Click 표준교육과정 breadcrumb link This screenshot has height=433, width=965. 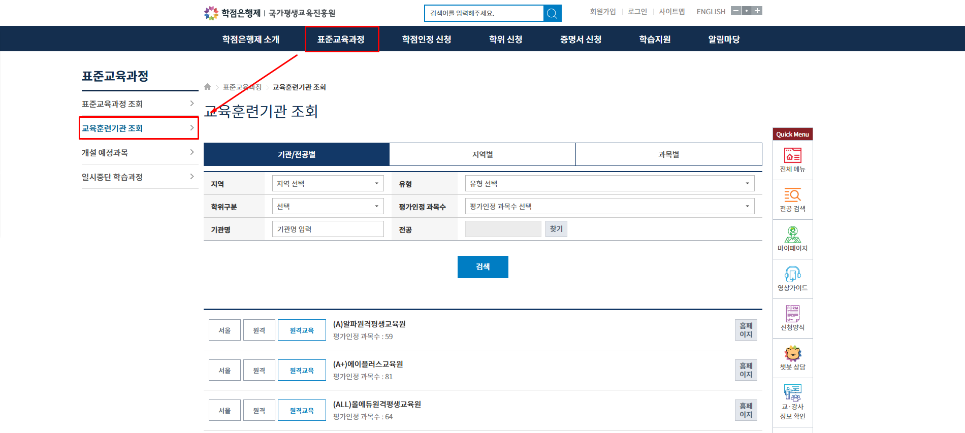click(x=242, y=87)
